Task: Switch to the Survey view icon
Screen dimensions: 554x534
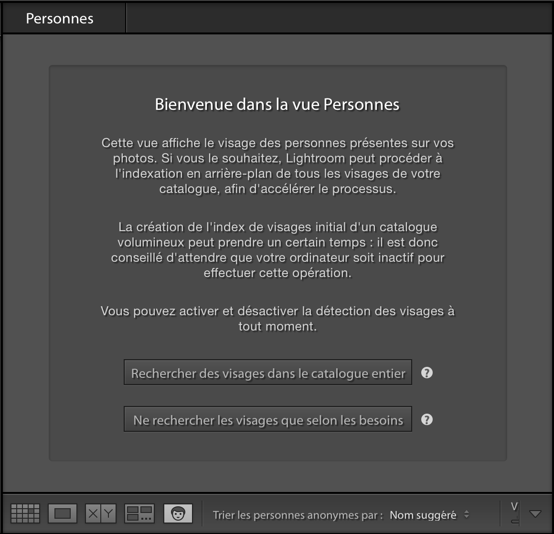Action: pos(138,514)
